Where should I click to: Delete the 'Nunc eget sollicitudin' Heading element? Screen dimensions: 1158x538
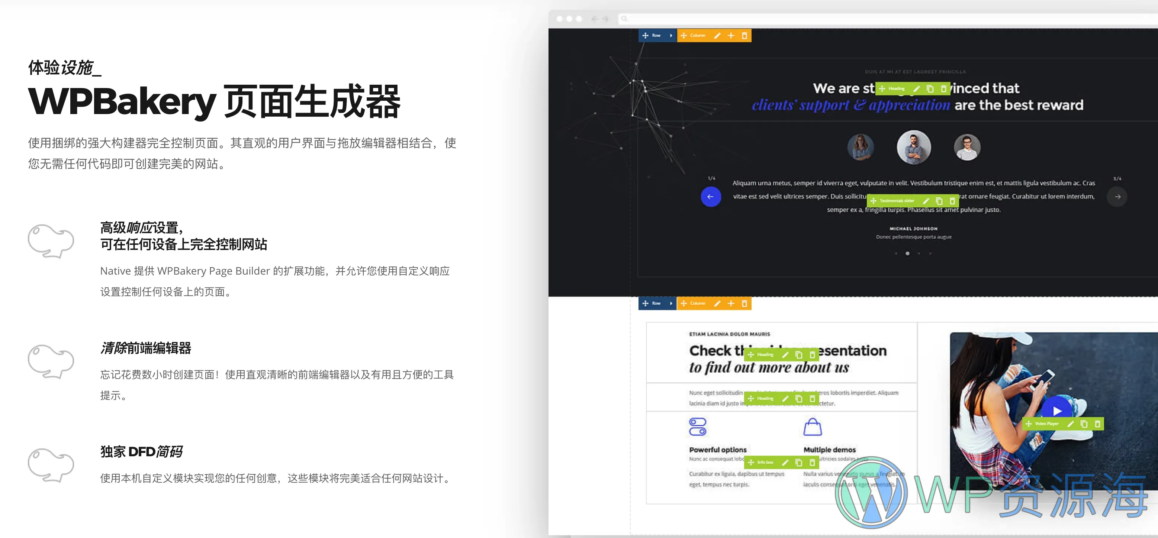812,399
